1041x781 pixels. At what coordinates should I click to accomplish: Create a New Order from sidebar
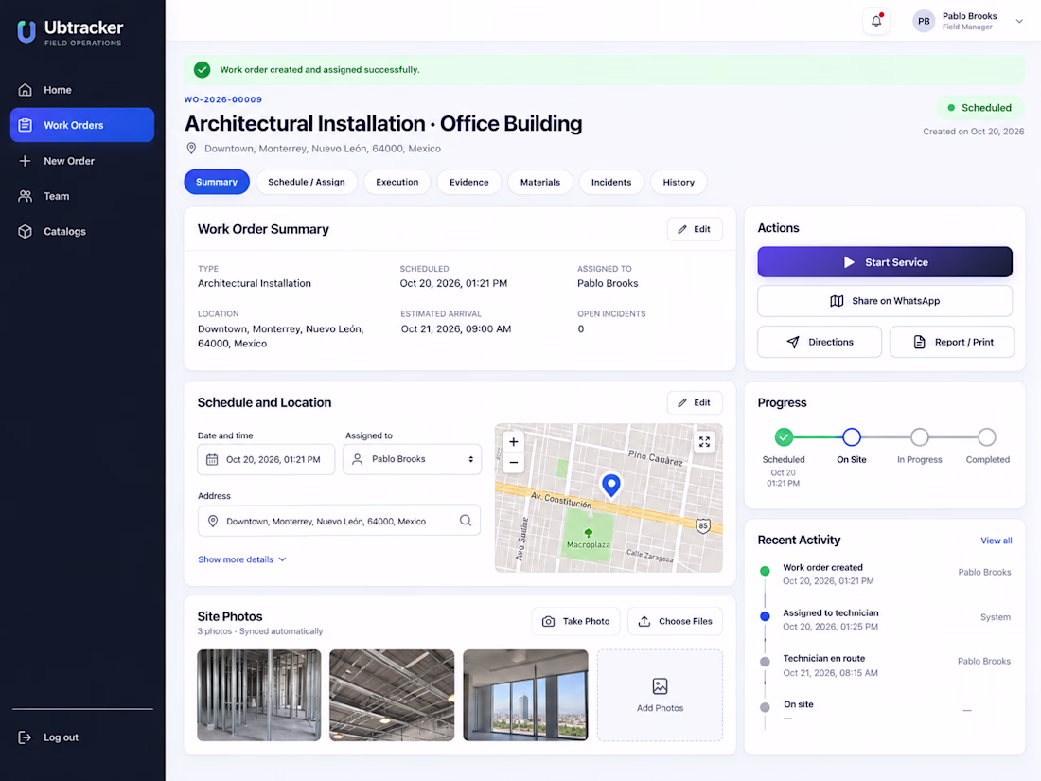pyautogui.click(x=82, y=161)
